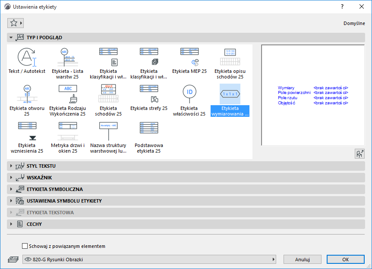Click the label preview area
Screen dimensions: 372x269
pos(313,95)
